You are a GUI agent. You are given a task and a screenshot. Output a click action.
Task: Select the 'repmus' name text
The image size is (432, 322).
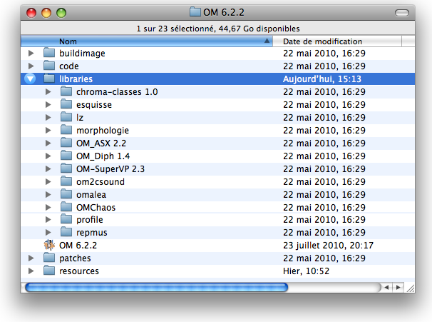point(92,233)
